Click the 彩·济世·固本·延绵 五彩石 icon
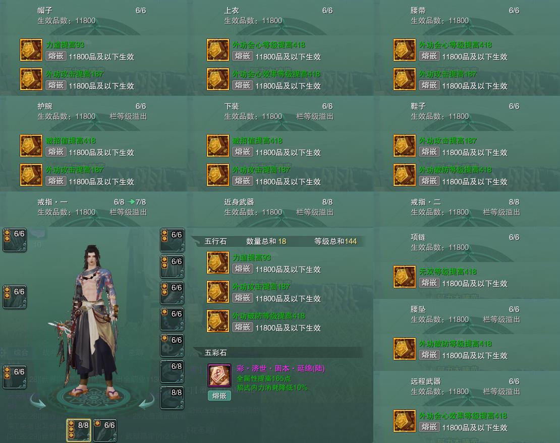560x443 pixels. 219,375
